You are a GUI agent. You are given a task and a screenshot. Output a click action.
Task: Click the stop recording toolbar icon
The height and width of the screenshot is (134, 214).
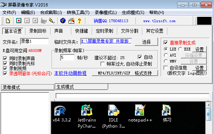coord(35,21)
